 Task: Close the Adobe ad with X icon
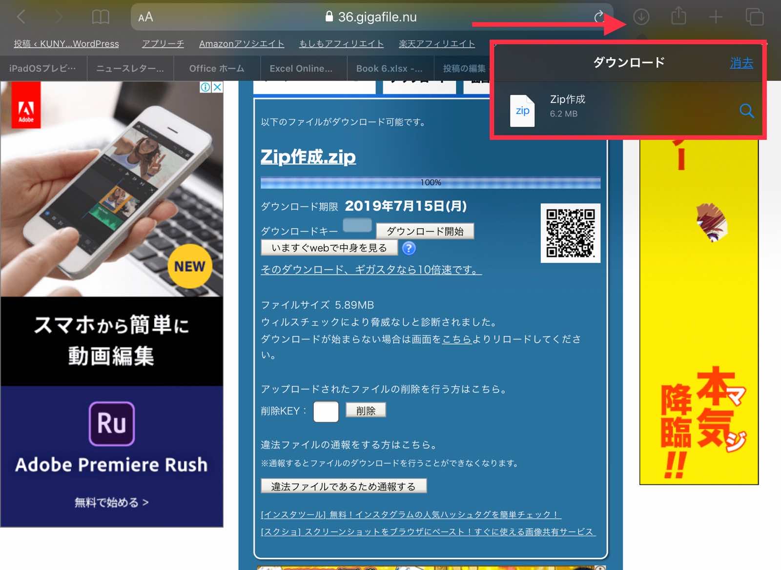[x=217, y=87]
